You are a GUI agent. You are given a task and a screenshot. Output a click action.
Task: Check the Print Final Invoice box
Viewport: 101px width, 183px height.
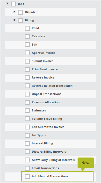coord(27,69)
